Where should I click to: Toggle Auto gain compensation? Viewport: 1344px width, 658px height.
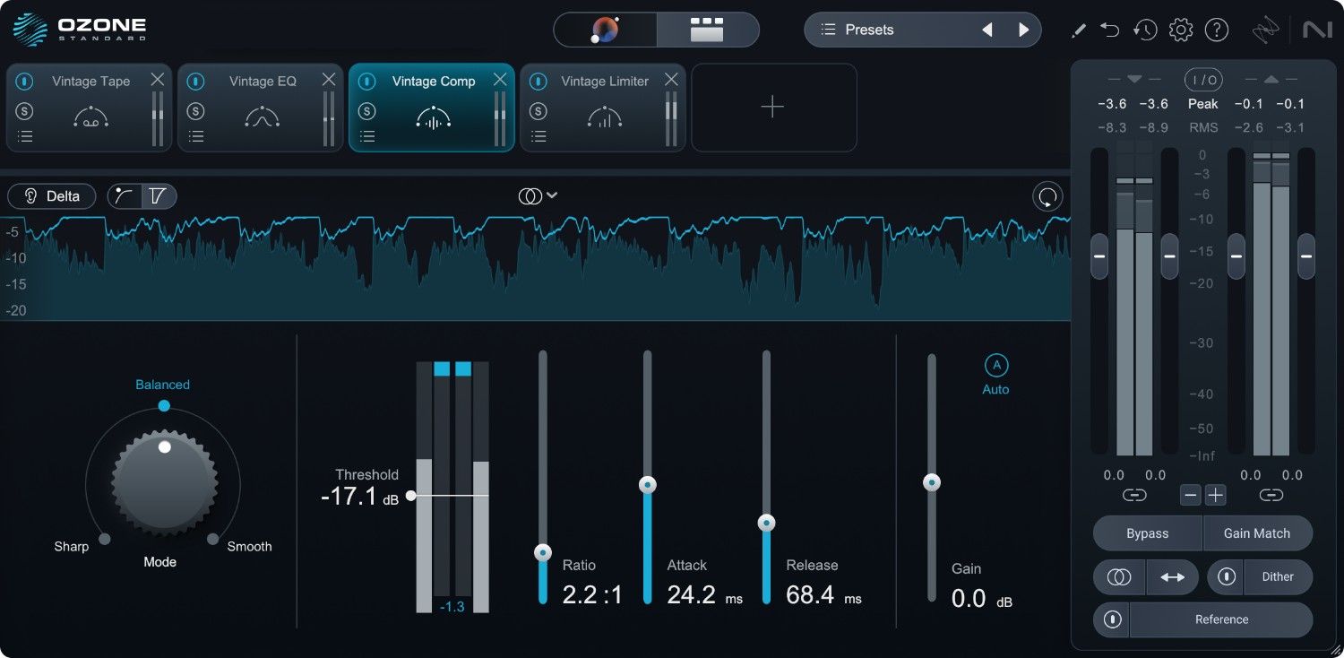coord(995,366)
